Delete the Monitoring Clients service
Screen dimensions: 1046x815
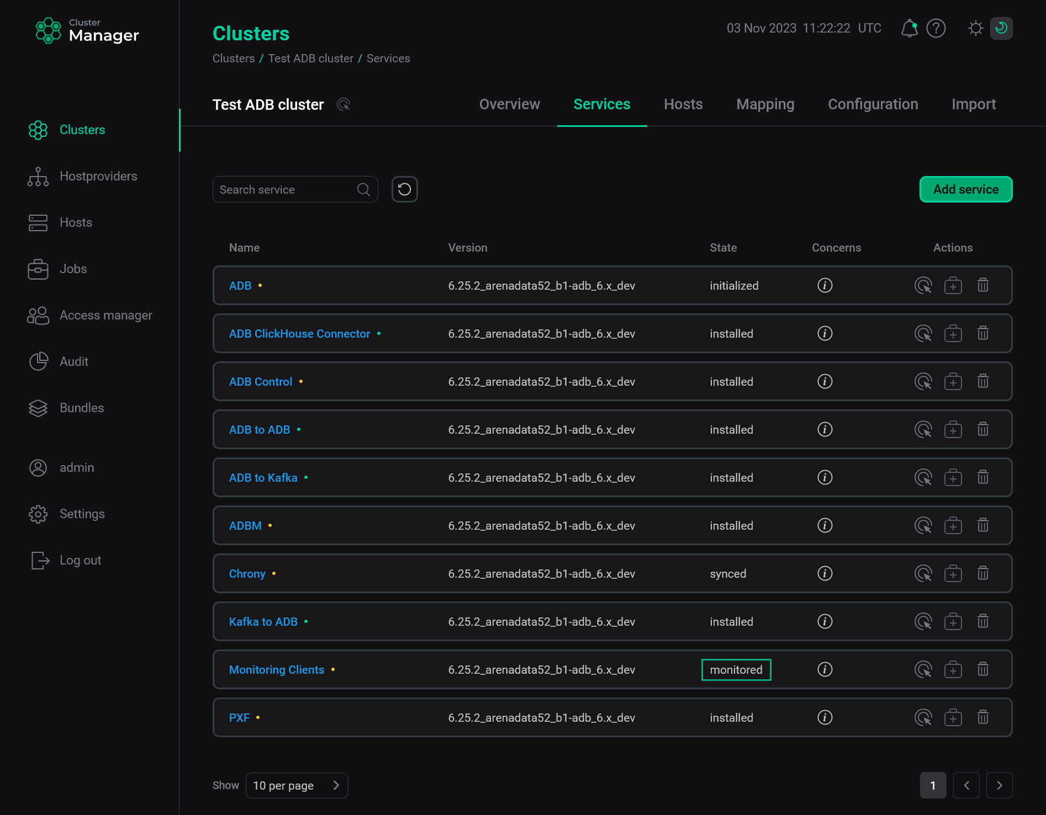(983, 669)
